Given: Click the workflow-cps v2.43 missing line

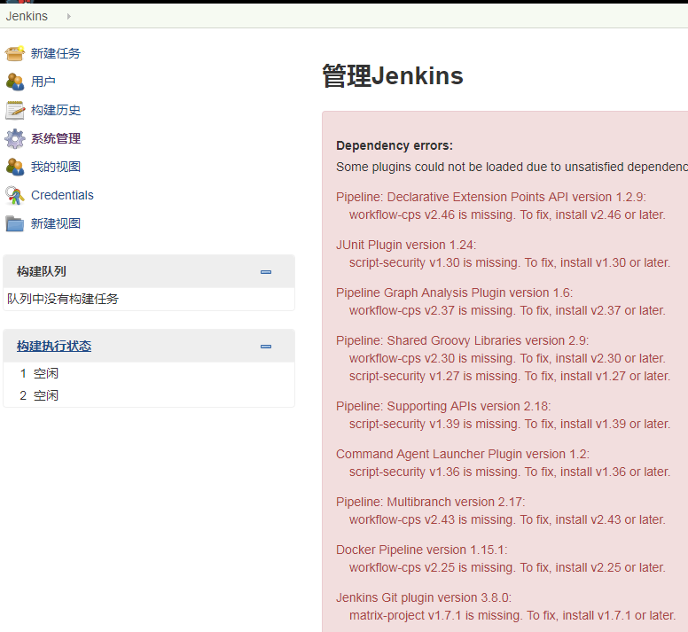Looking at the screenshot, I should (507, 519).
